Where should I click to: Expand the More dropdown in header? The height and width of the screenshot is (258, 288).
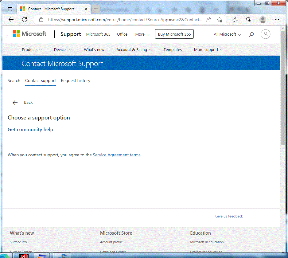pyautogui.click(x=142, y=34)
